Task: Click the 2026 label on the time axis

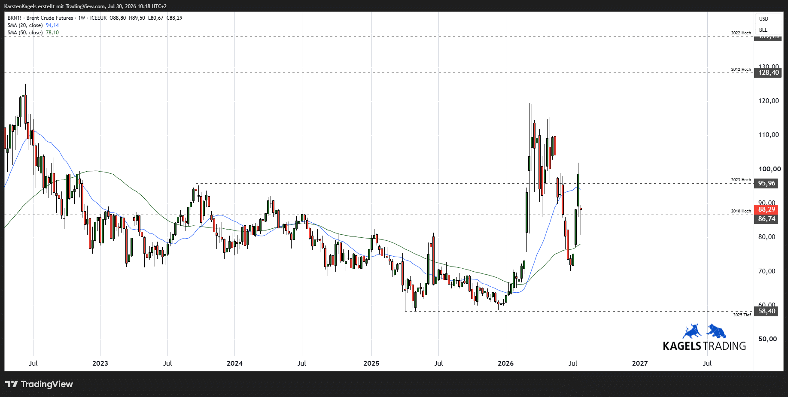Action: (x=506, y=364)
